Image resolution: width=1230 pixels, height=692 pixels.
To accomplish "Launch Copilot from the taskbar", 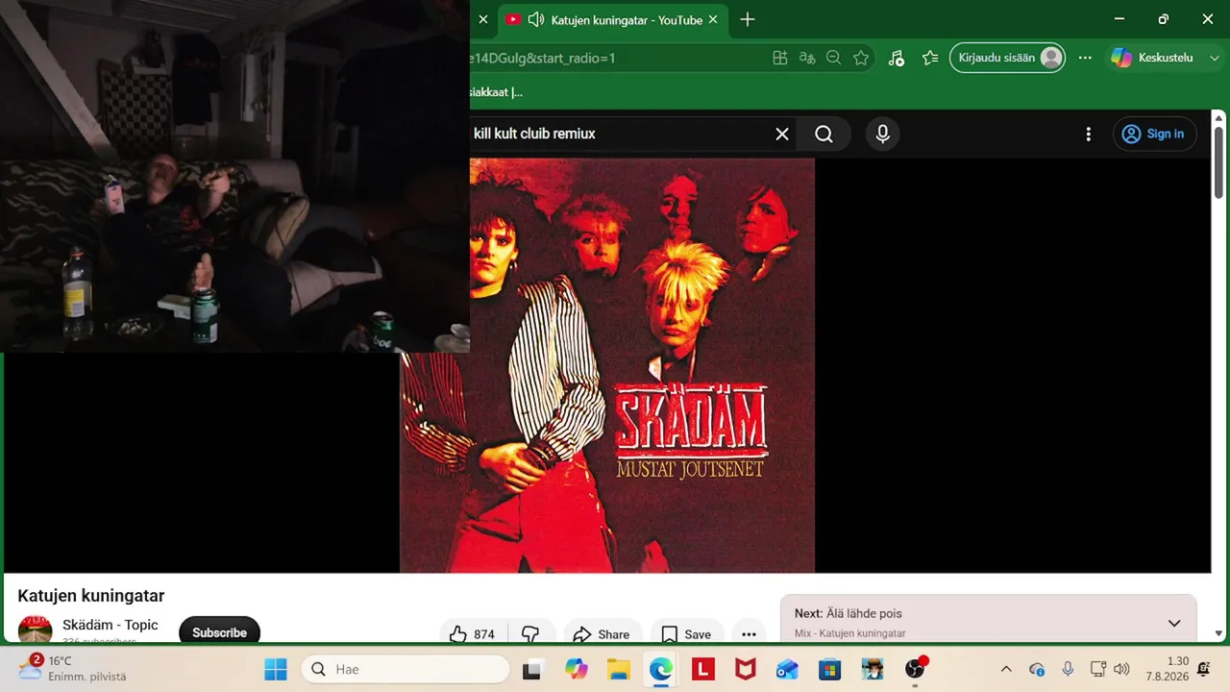I will click(576, 669).
